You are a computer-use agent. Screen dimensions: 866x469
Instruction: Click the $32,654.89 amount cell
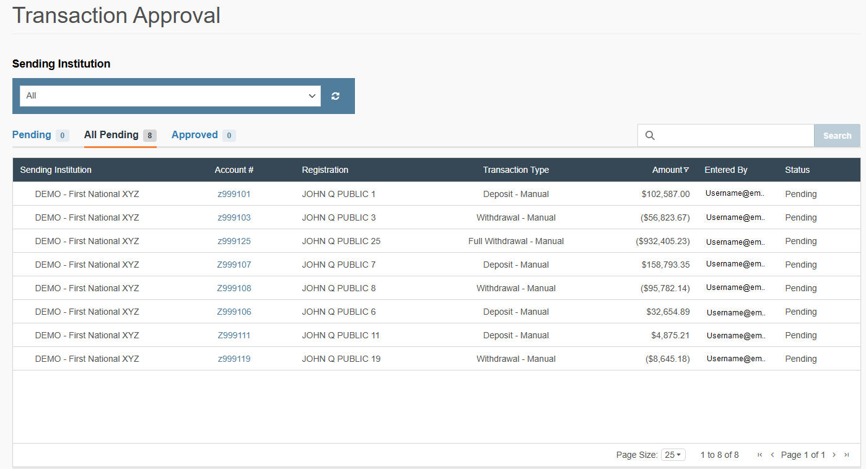point(668,312)
